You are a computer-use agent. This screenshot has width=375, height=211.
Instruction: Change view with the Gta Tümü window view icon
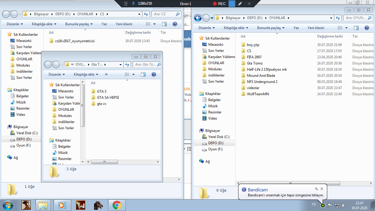[127, 74]
